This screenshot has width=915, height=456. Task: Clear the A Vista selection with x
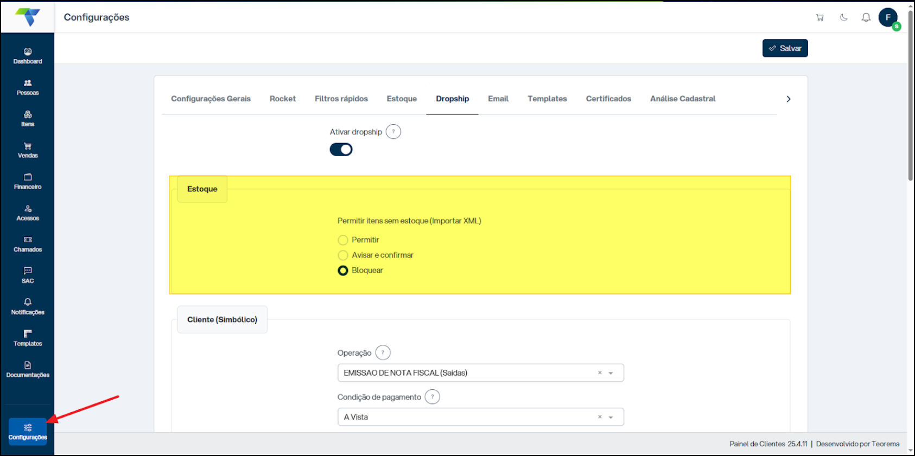pos(600,417)
